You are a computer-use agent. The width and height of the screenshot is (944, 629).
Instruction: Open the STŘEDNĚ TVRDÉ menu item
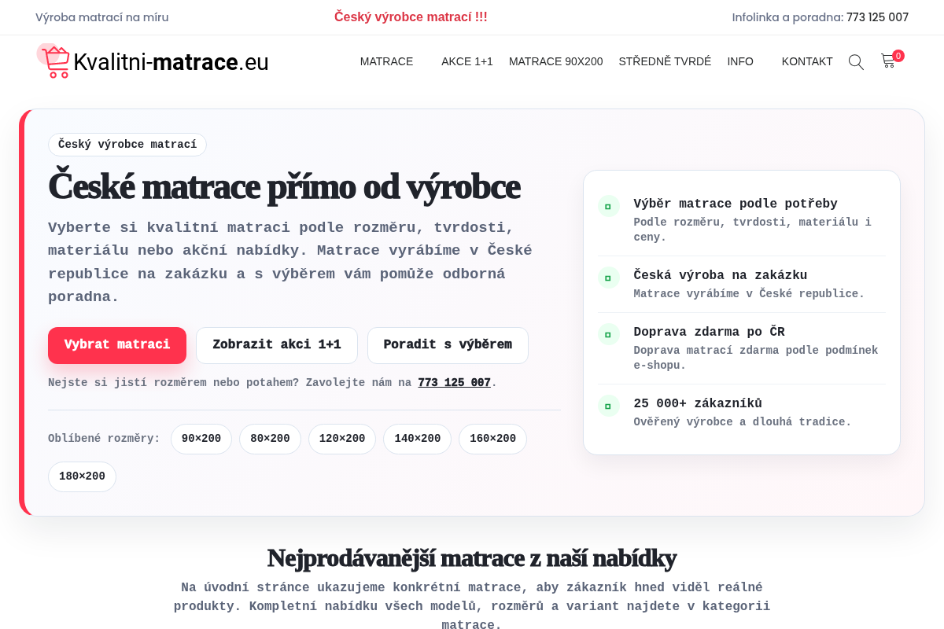click(x=665, y=61)
